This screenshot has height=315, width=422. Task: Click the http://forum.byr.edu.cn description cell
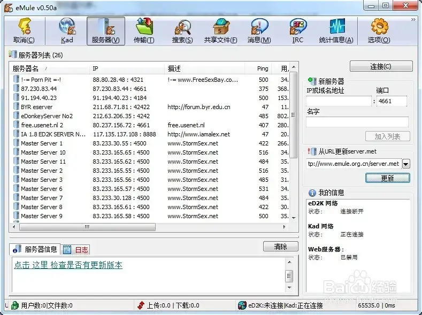pyautogui.click(x=198, y=107)
